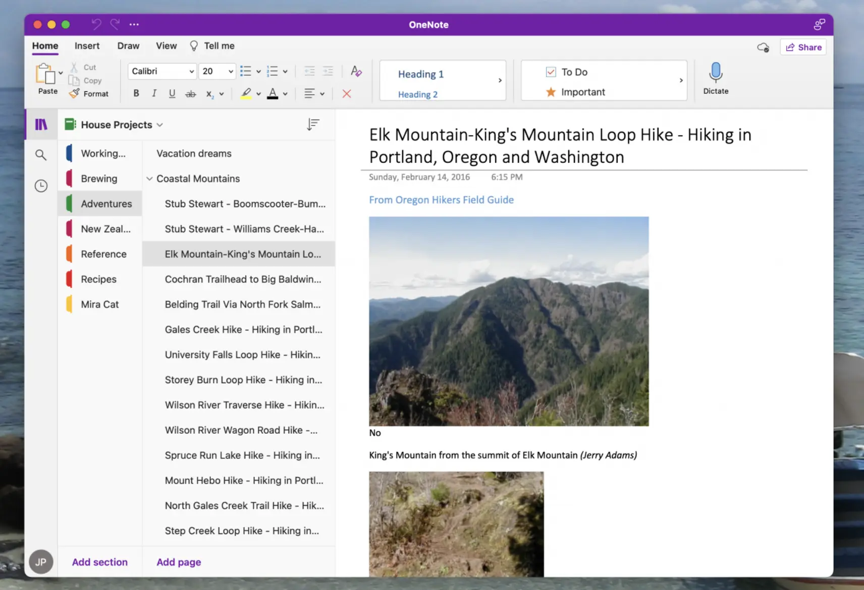Open recent notes clock icon
The width and height of the screenshot is (864, 590).
pyautogui.click(x=41, y=186)
